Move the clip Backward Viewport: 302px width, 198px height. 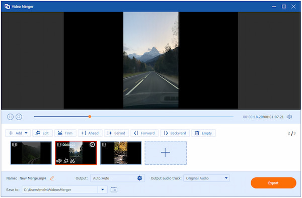pos(175,133)
